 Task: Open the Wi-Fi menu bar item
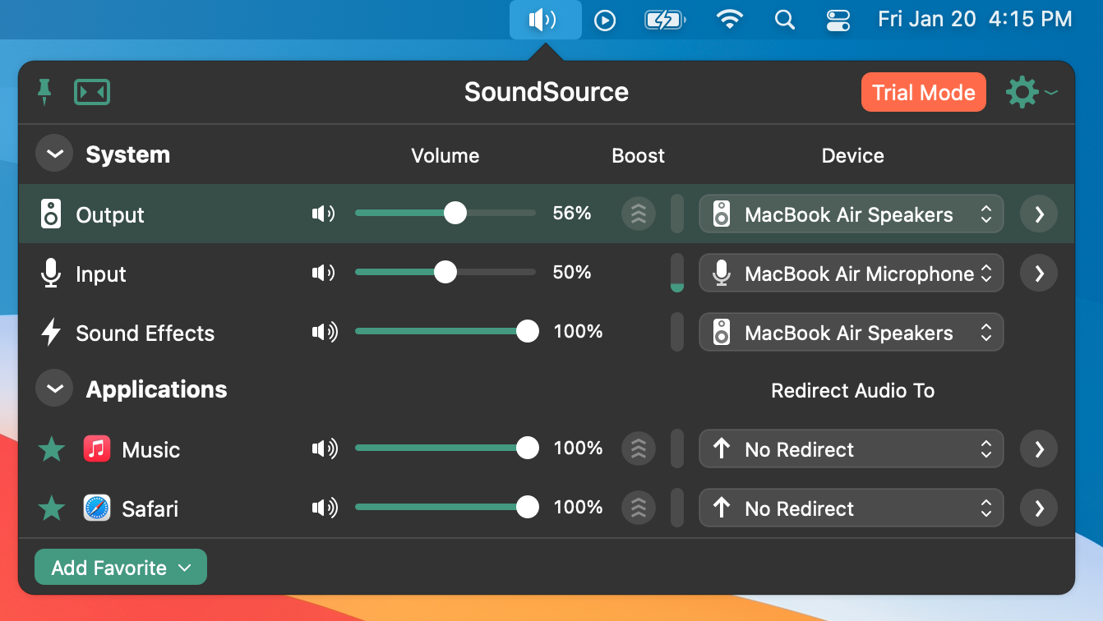(x=729, y=19)
